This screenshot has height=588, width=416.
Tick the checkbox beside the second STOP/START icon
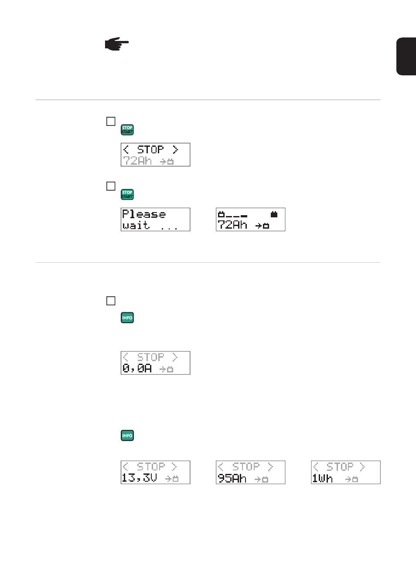[x=111, y=186]
